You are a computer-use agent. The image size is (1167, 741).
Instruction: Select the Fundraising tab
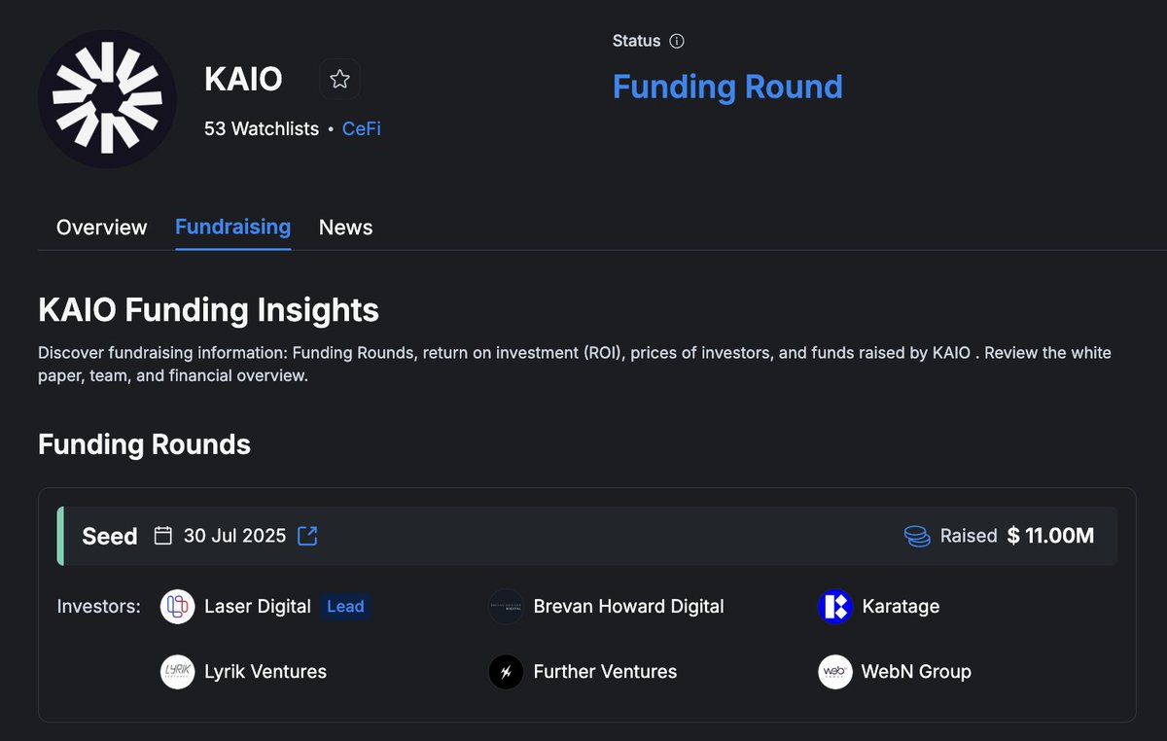pyautogui.click(x=232, y=227)
